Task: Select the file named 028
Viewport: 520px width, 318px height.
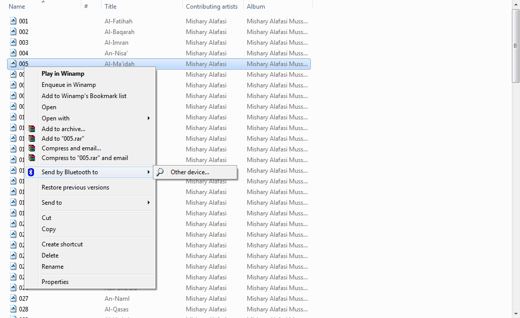Action: tap(23, 309)
